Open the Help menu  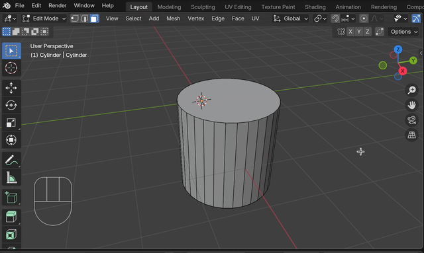[107, 6]
